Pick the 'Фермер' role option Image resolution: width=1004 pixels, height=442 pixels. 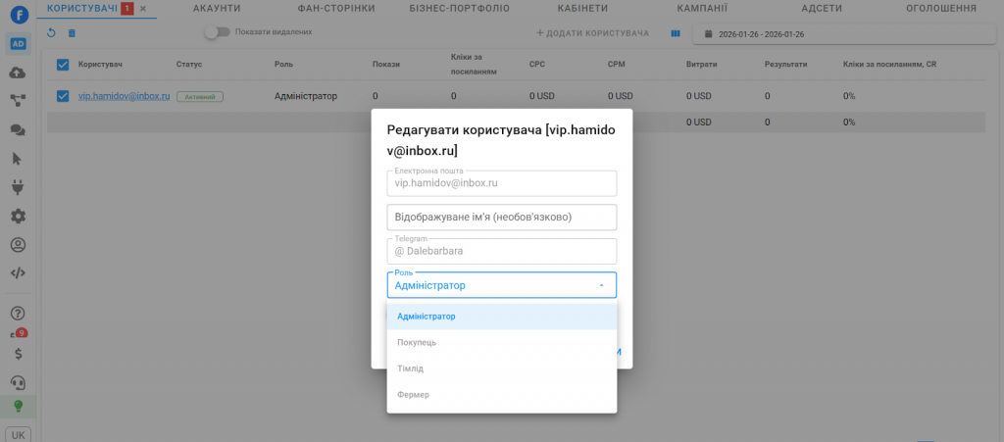pos(413,394)
